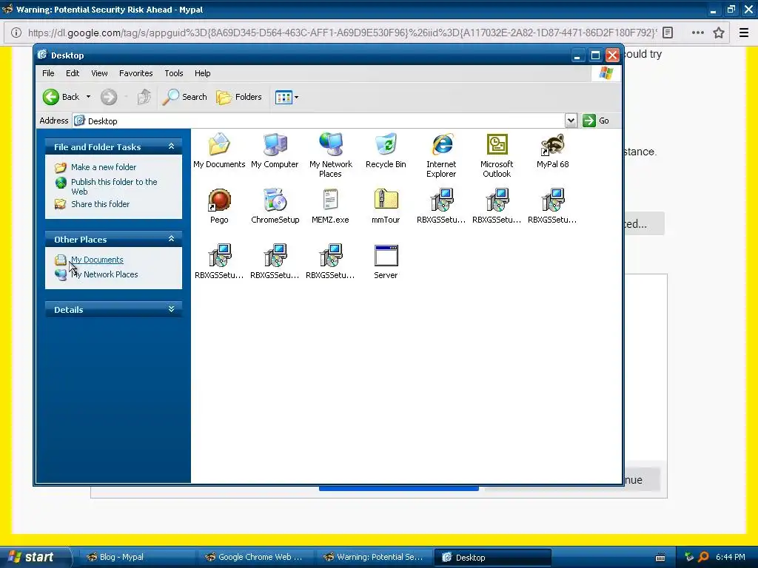
Task: Open the Search toolbar button
Action: pyautogui.click(x=184, y=97)
